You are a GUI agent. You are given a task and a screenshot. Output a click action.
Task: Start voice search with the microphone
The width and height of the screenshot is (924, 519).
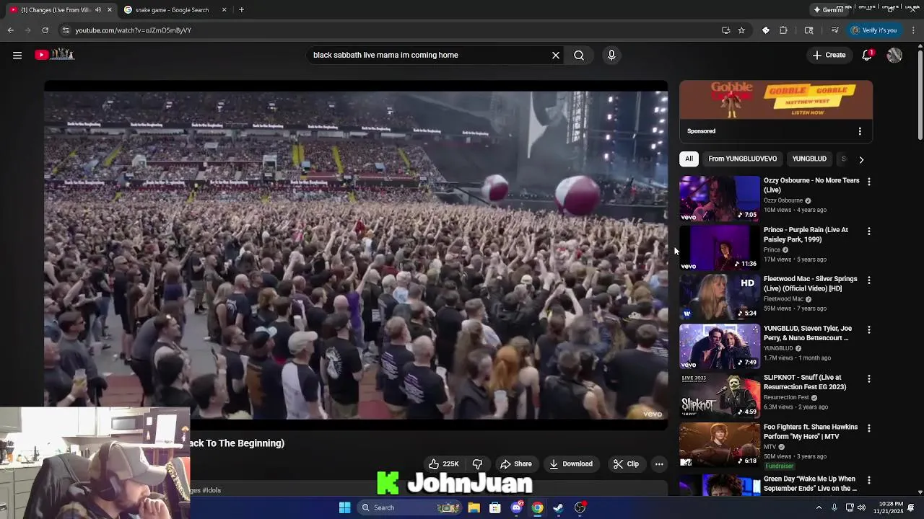click(611, 55)
